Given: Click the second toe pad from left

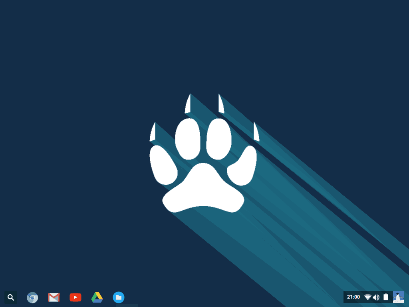Looking at the screenshot, I should pyautogui.click(x=188, y=139).
